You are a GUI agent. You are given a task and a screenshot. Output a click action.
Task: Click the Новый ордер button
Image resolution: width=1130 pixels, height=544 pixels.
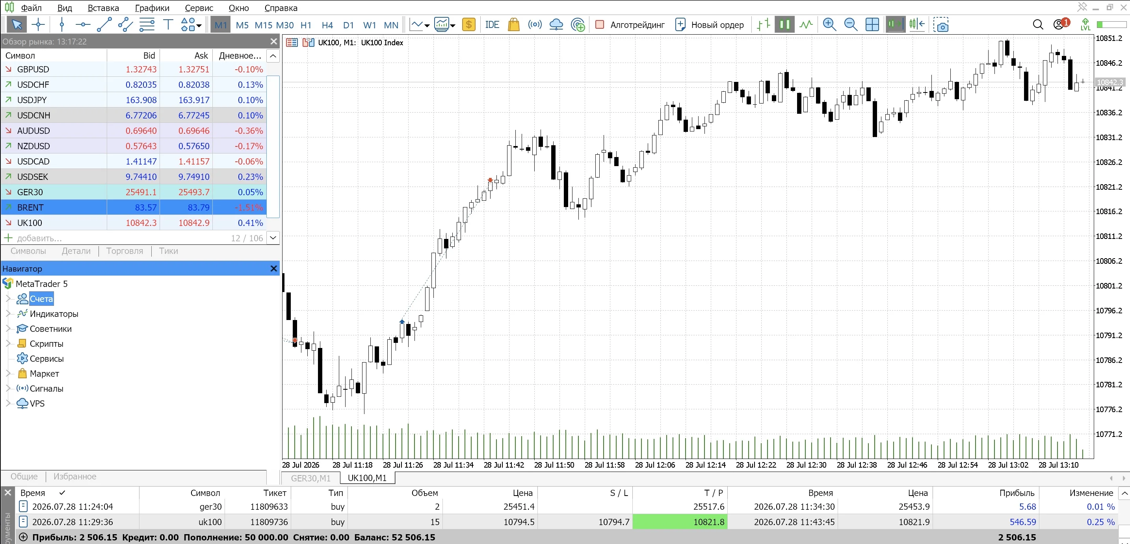[x=709, y=24]
